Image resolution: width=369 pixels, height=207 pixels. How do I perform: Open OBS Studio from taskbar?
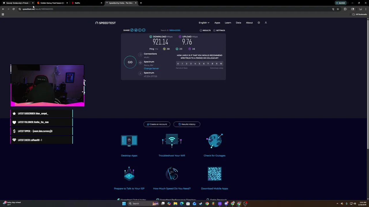(245, 204)
